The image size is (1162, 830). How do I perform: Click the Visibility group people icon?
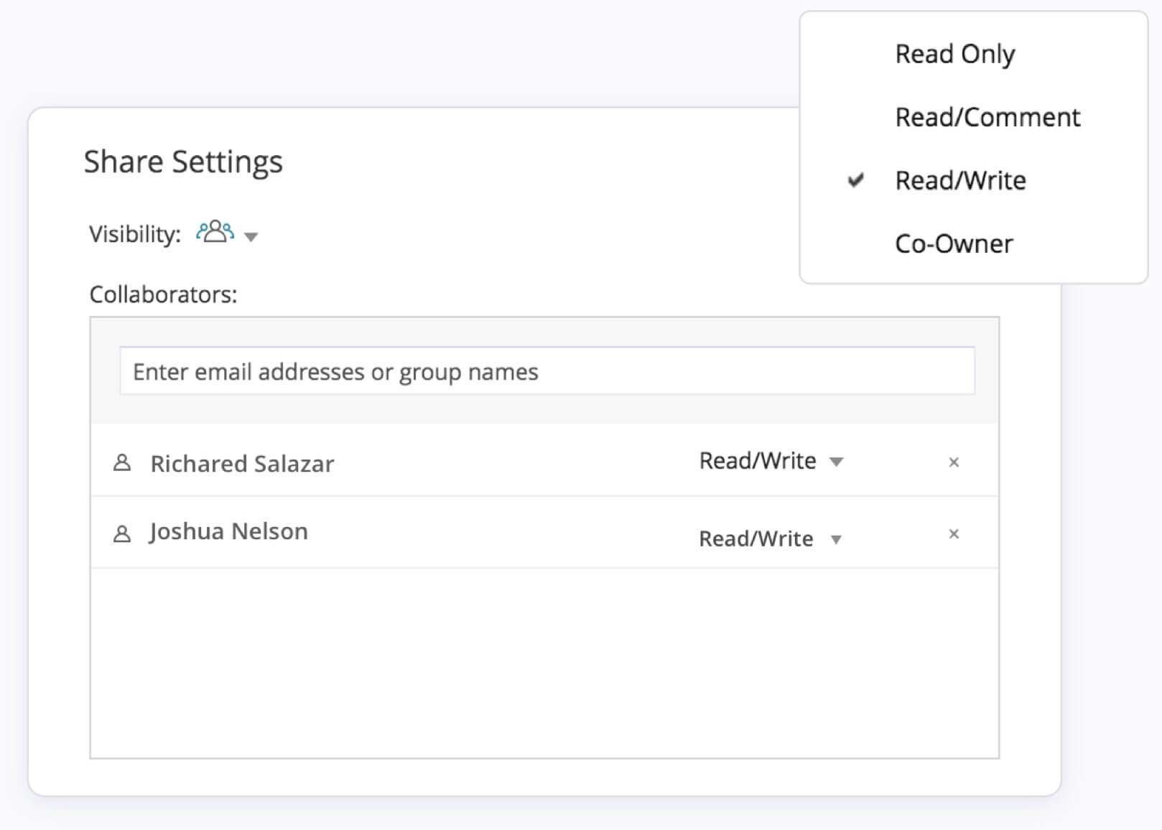coord(215,232)
